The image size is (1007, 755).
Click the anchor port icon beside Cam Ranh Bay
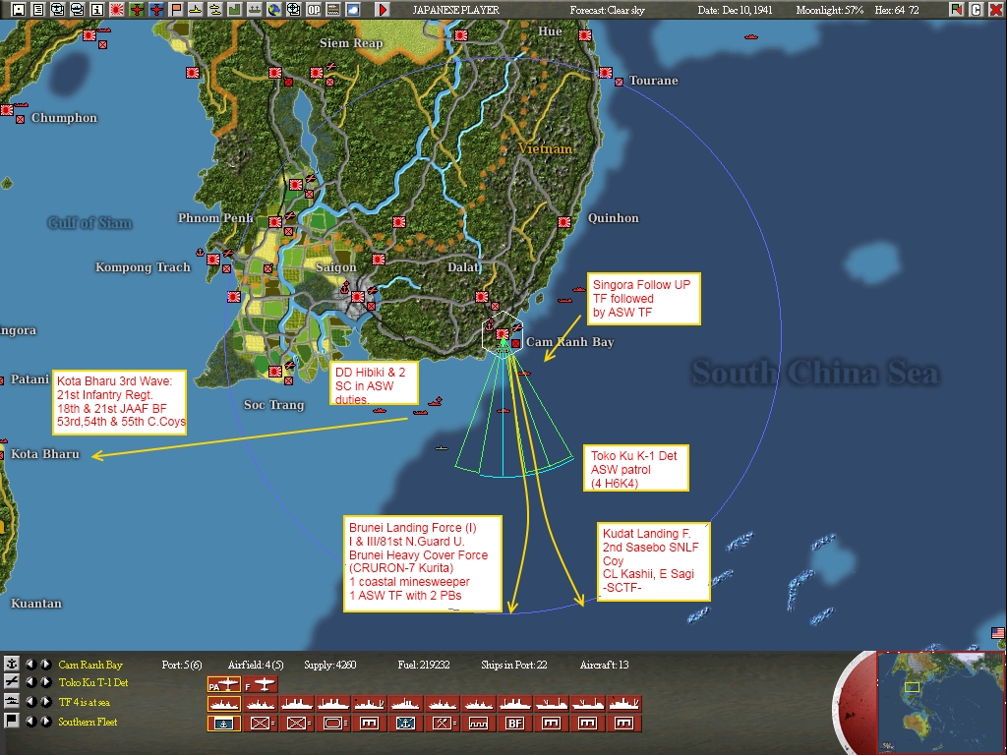12,664
